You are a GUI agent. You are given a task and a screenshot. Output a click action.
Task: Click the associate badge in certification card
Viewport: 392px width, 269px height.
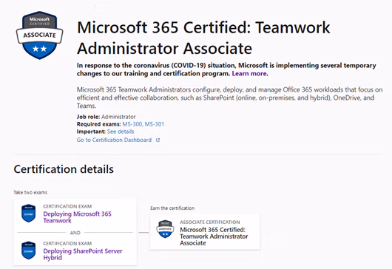pos(165,229)
